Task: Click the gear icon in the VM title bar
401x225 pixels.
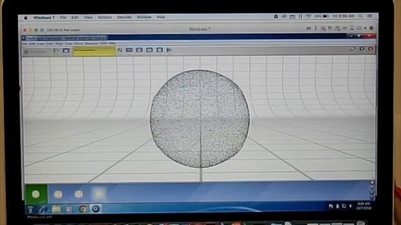Action: click(x=372, y=28)
